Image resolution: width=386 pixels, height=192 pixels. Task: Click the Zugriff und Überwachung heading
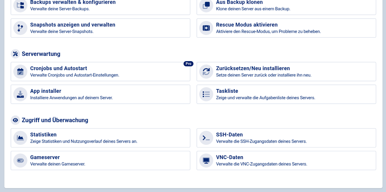(x=55, y=120)
